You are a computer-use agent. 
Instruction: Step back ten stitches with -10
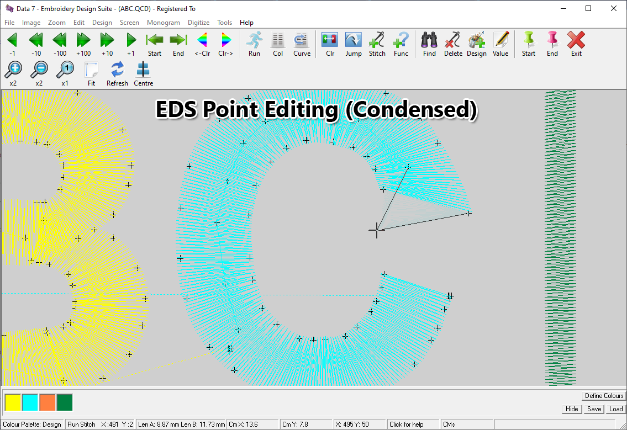coord(36,44)
